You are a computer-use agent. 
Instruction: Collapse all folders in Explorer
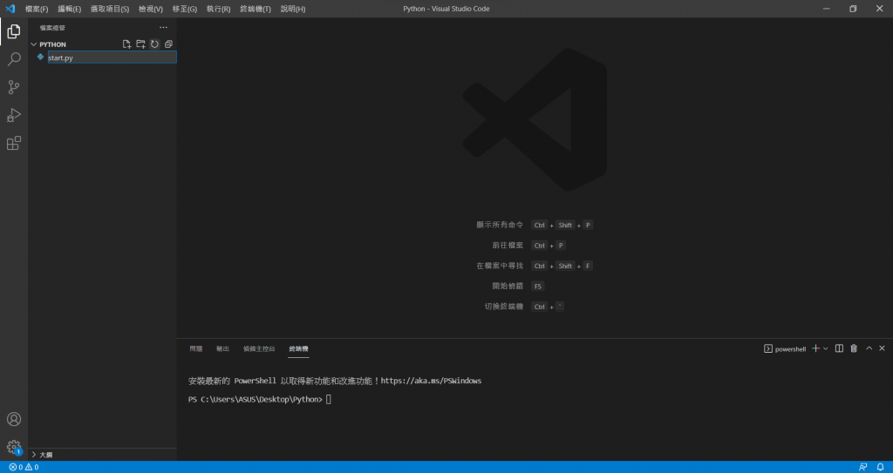coord(168,44)
